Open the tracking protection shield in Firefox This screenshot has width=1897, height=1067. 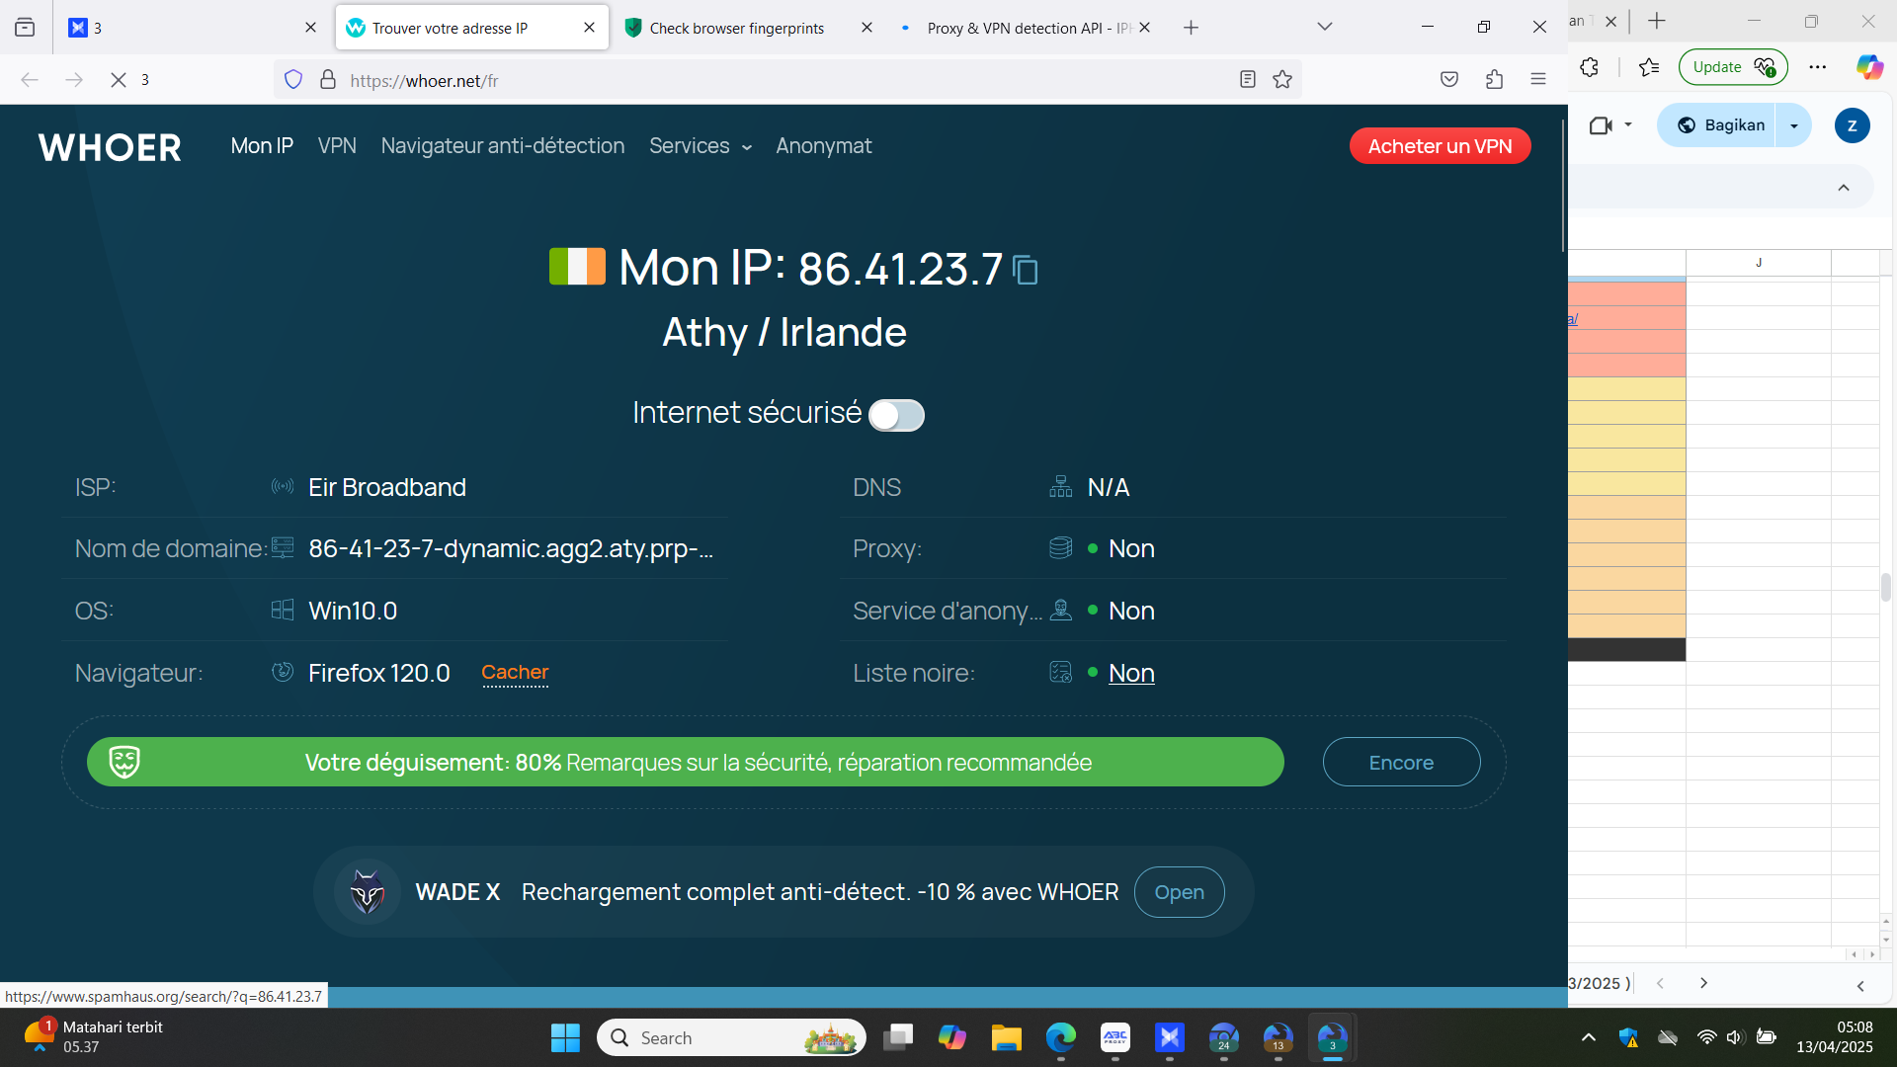293,80
